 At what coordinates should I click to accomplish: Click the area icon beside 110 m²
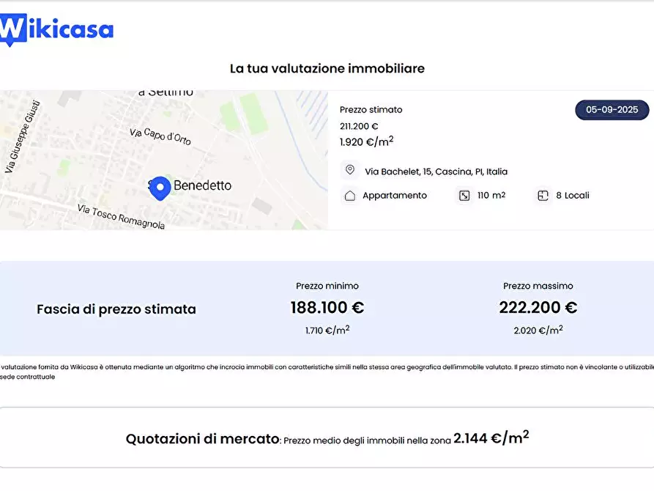[464, 195]
